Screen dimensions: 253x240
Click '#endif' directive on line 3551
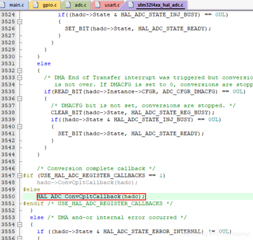34,204
